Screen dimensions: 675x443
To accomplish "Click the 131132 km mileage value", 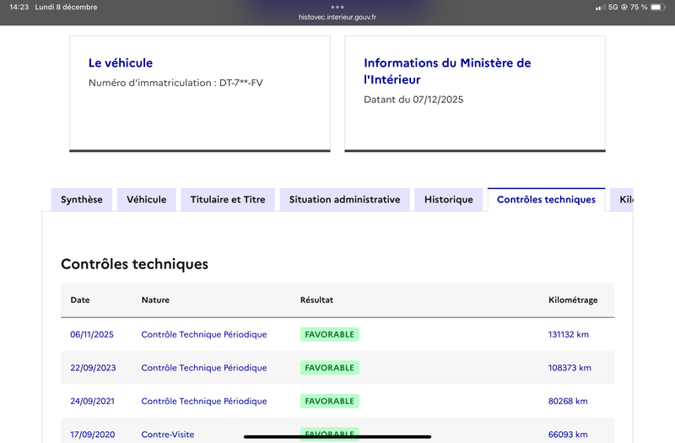I will pyautogui.click(x=568, y=334).
